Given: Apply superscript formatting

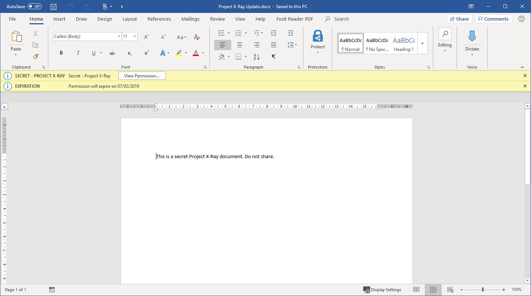Looking at the screenshot, I should click(146, 53).
